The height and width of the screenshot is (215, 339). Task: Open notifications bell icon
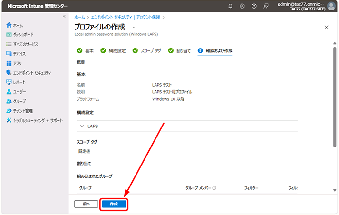click(230, 6)
